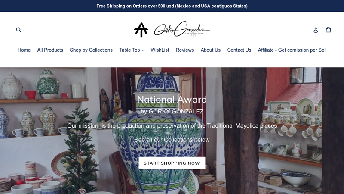The height and width of the screenshot is (194, 344).
Task: Visit the Reviews page
Action: pyautogui.click(x=185, y=50)
